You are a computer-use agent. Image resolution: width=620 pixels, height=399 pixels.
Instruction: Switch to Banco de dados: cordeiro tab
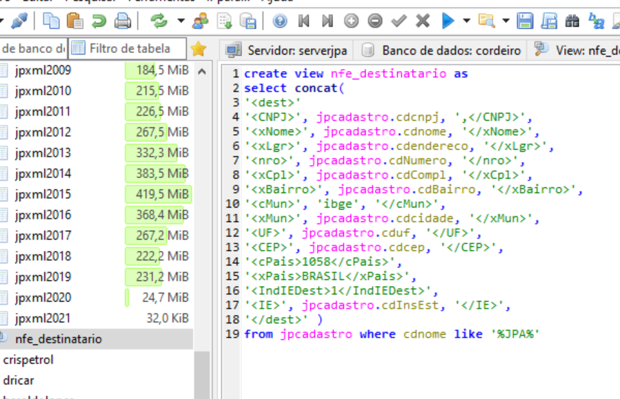pyautogui.click(x=442, y=50)
